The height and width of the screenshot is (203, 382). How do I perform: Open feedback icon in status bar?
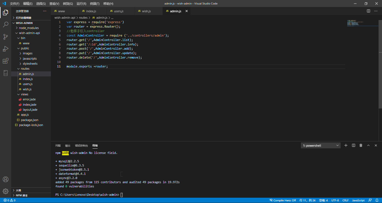tap(370, 200)
